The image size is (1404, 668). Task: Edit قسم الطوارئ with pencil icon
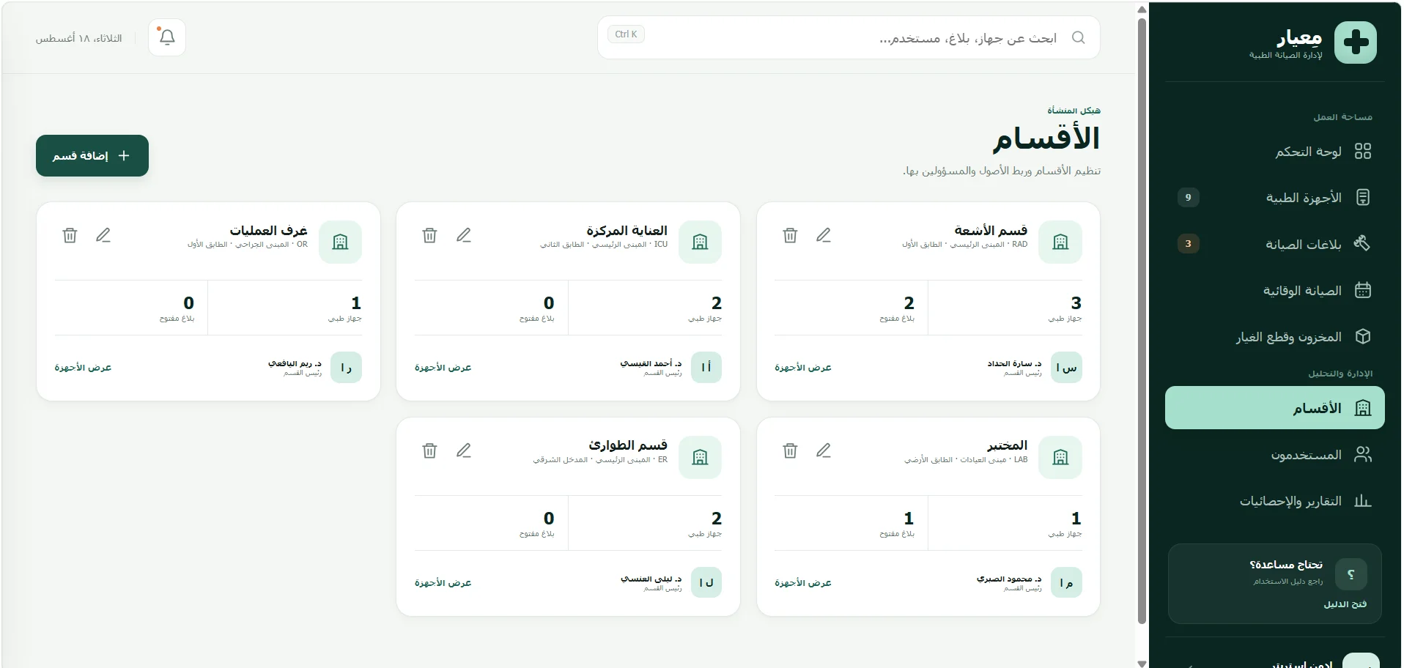tap(464, 450)
